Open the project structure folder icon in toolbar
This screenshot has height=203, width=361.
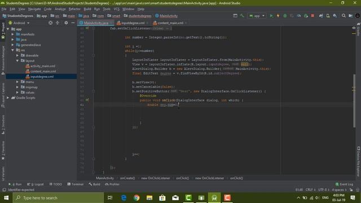[350, 16]
